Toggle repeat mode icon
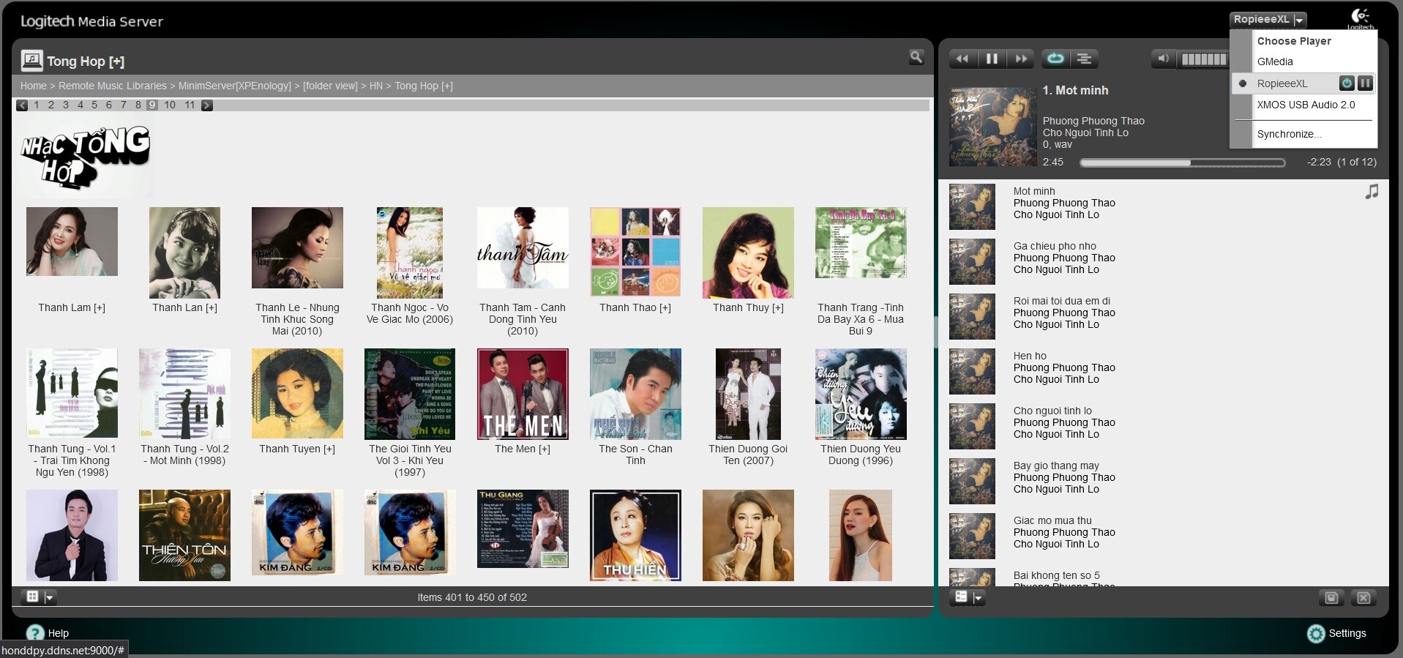Viewport: 1403px width, 658px height. [1055, 59]
